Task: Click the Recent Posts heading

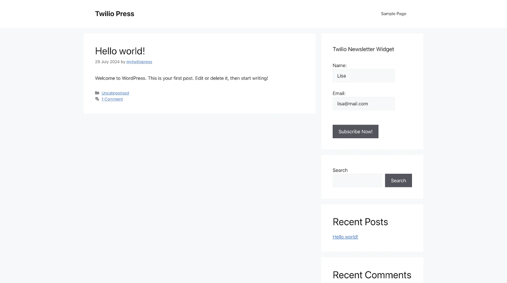Action: pyautogui.click(x=360, y=222)
